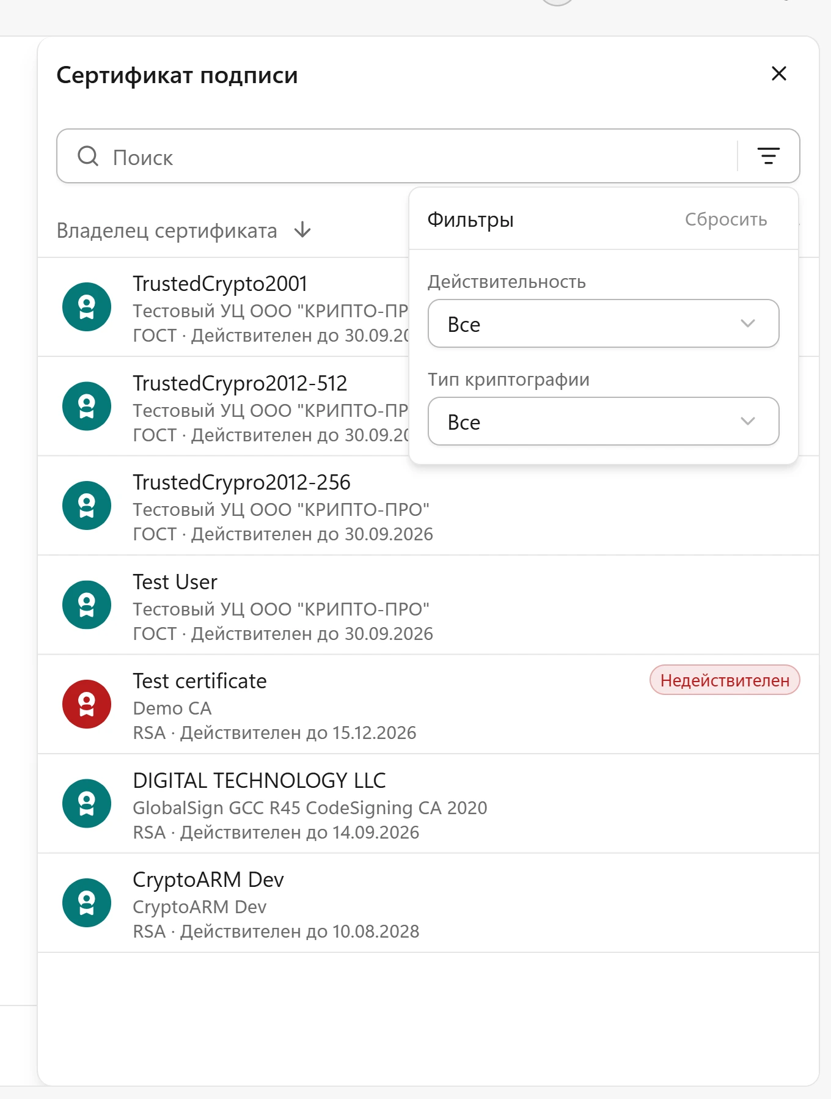831x1099 pixels.
Task: Select the CryptoARM Dev certificate entry
Action: [428, 903]
